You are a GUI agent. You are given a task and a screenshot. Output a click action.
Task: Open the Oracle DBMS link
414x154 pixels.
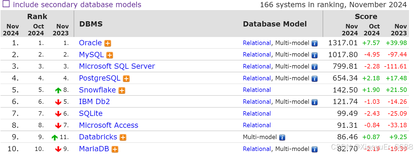(x=90, y=43)
